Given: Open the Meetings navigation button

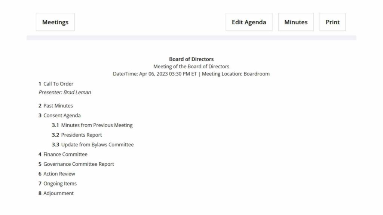Looking at the screenshot, I should point(55,22).
